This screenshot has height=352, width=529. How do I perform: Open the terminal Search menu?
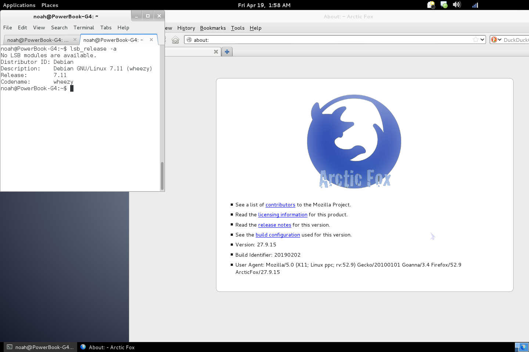click(59, 27)
